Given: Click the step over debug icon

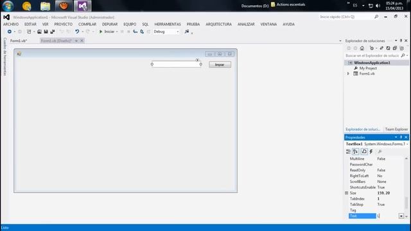Looking at the screenshot, I should click(142, 31).
